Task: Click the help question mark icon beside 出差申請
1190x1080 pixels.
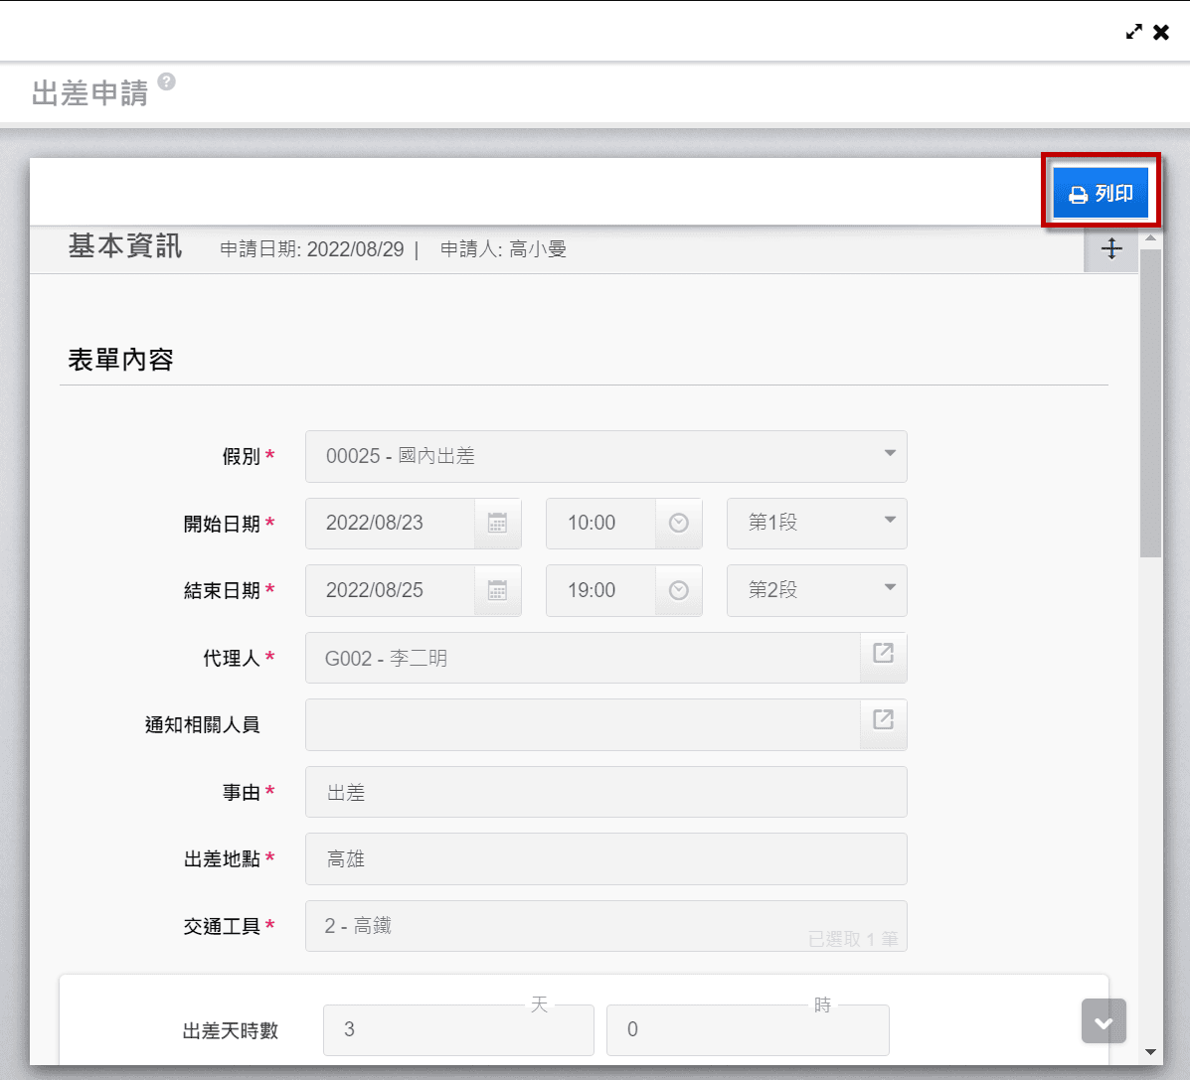Action: [x=167, y=81]
